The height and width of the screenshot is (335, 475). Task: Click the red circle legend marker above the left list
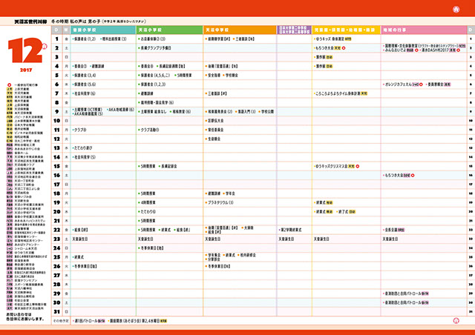(10, 85)
